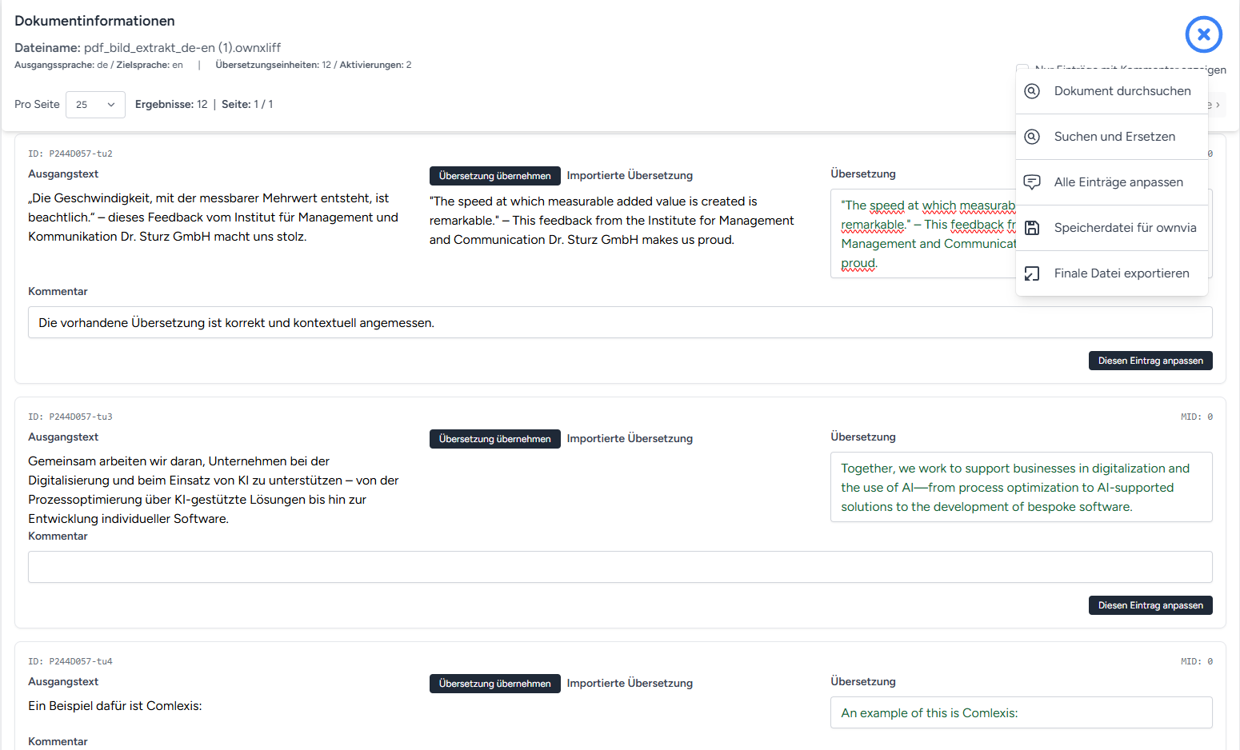Click the magnifier icon beside Dokument durchsuchen
Image resolution: width=1240 pixels, height=750 pixels.
[1032, 91]
